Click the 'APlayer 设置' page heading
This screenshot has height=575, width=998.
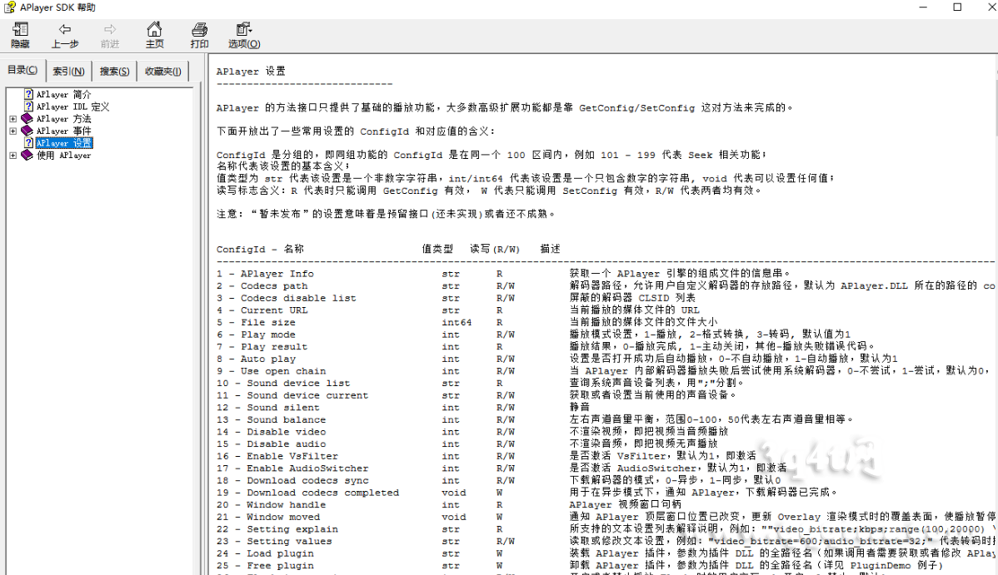[251, 72]
